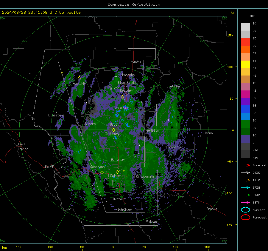Click the Blackfalds town label
268x251 pixels.
(x=127, y=83)
